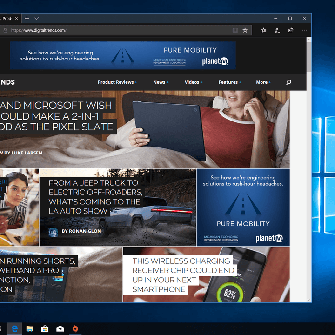This screenshot has height=335, width=335.
Task: Share this page icon
Action: click(291, 30)
